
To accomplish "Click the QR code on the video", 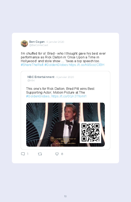I will (90, 132).
